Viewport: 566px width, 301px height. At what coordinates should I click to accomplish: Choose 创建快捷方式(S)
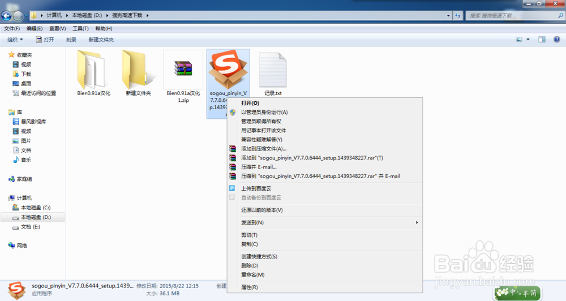pos(259,257)
